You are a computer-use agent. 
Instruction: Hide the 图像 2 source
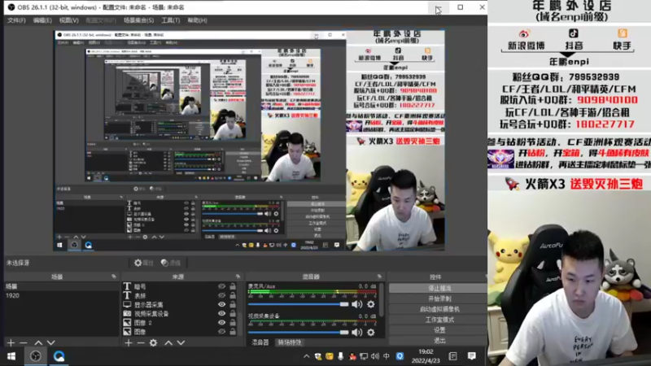coord(221,322)
